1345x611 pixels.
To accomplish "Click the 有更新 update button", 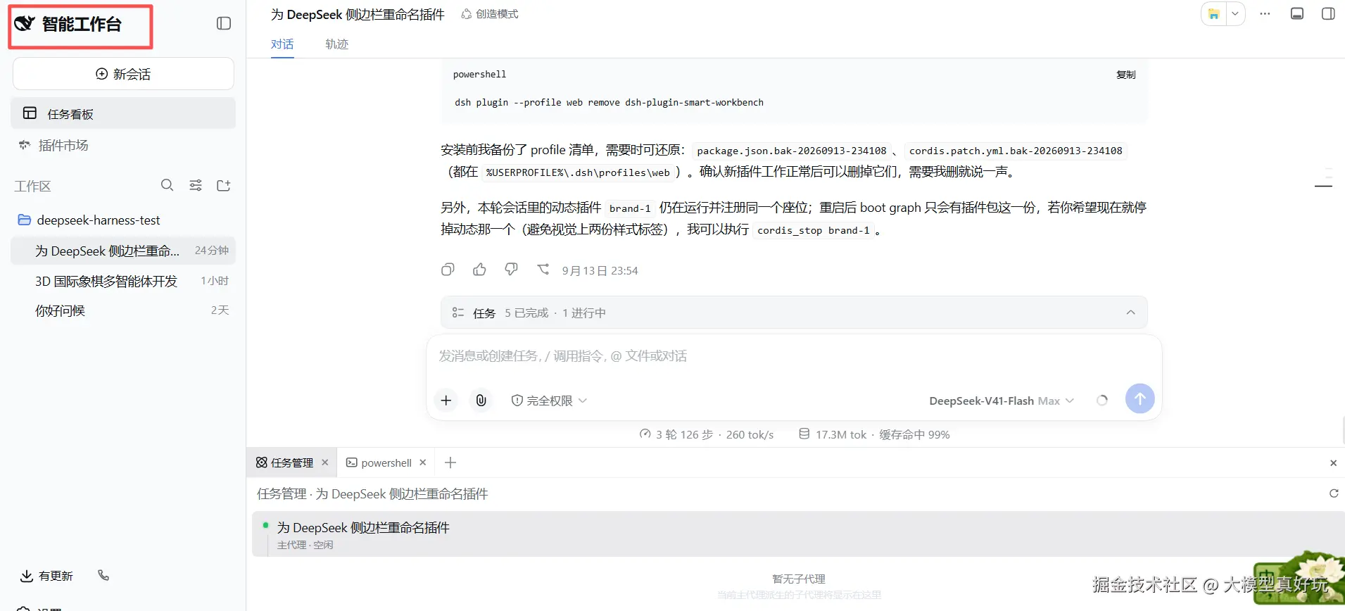I will pyautogui.click(x=46, y=576).
